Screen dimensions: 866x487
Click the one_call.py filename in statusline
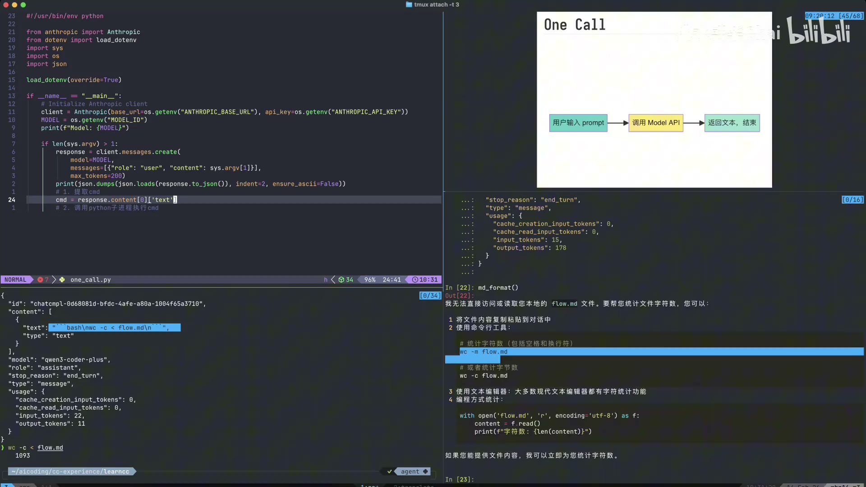90,280
